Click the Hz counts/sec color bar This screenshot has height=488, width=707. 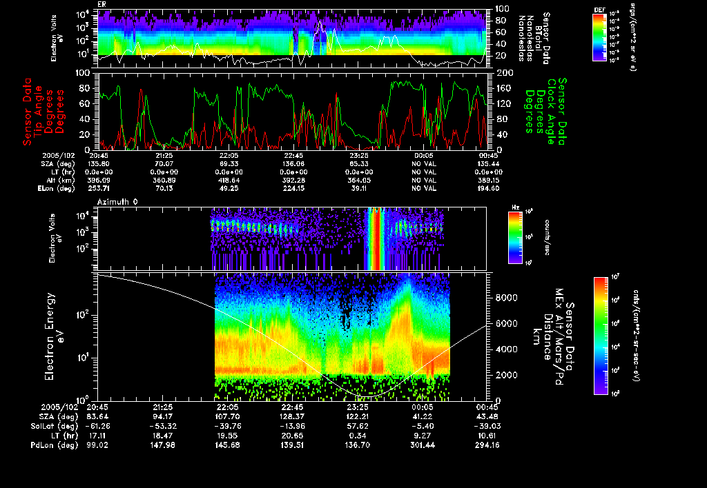(x=515, y=238)
